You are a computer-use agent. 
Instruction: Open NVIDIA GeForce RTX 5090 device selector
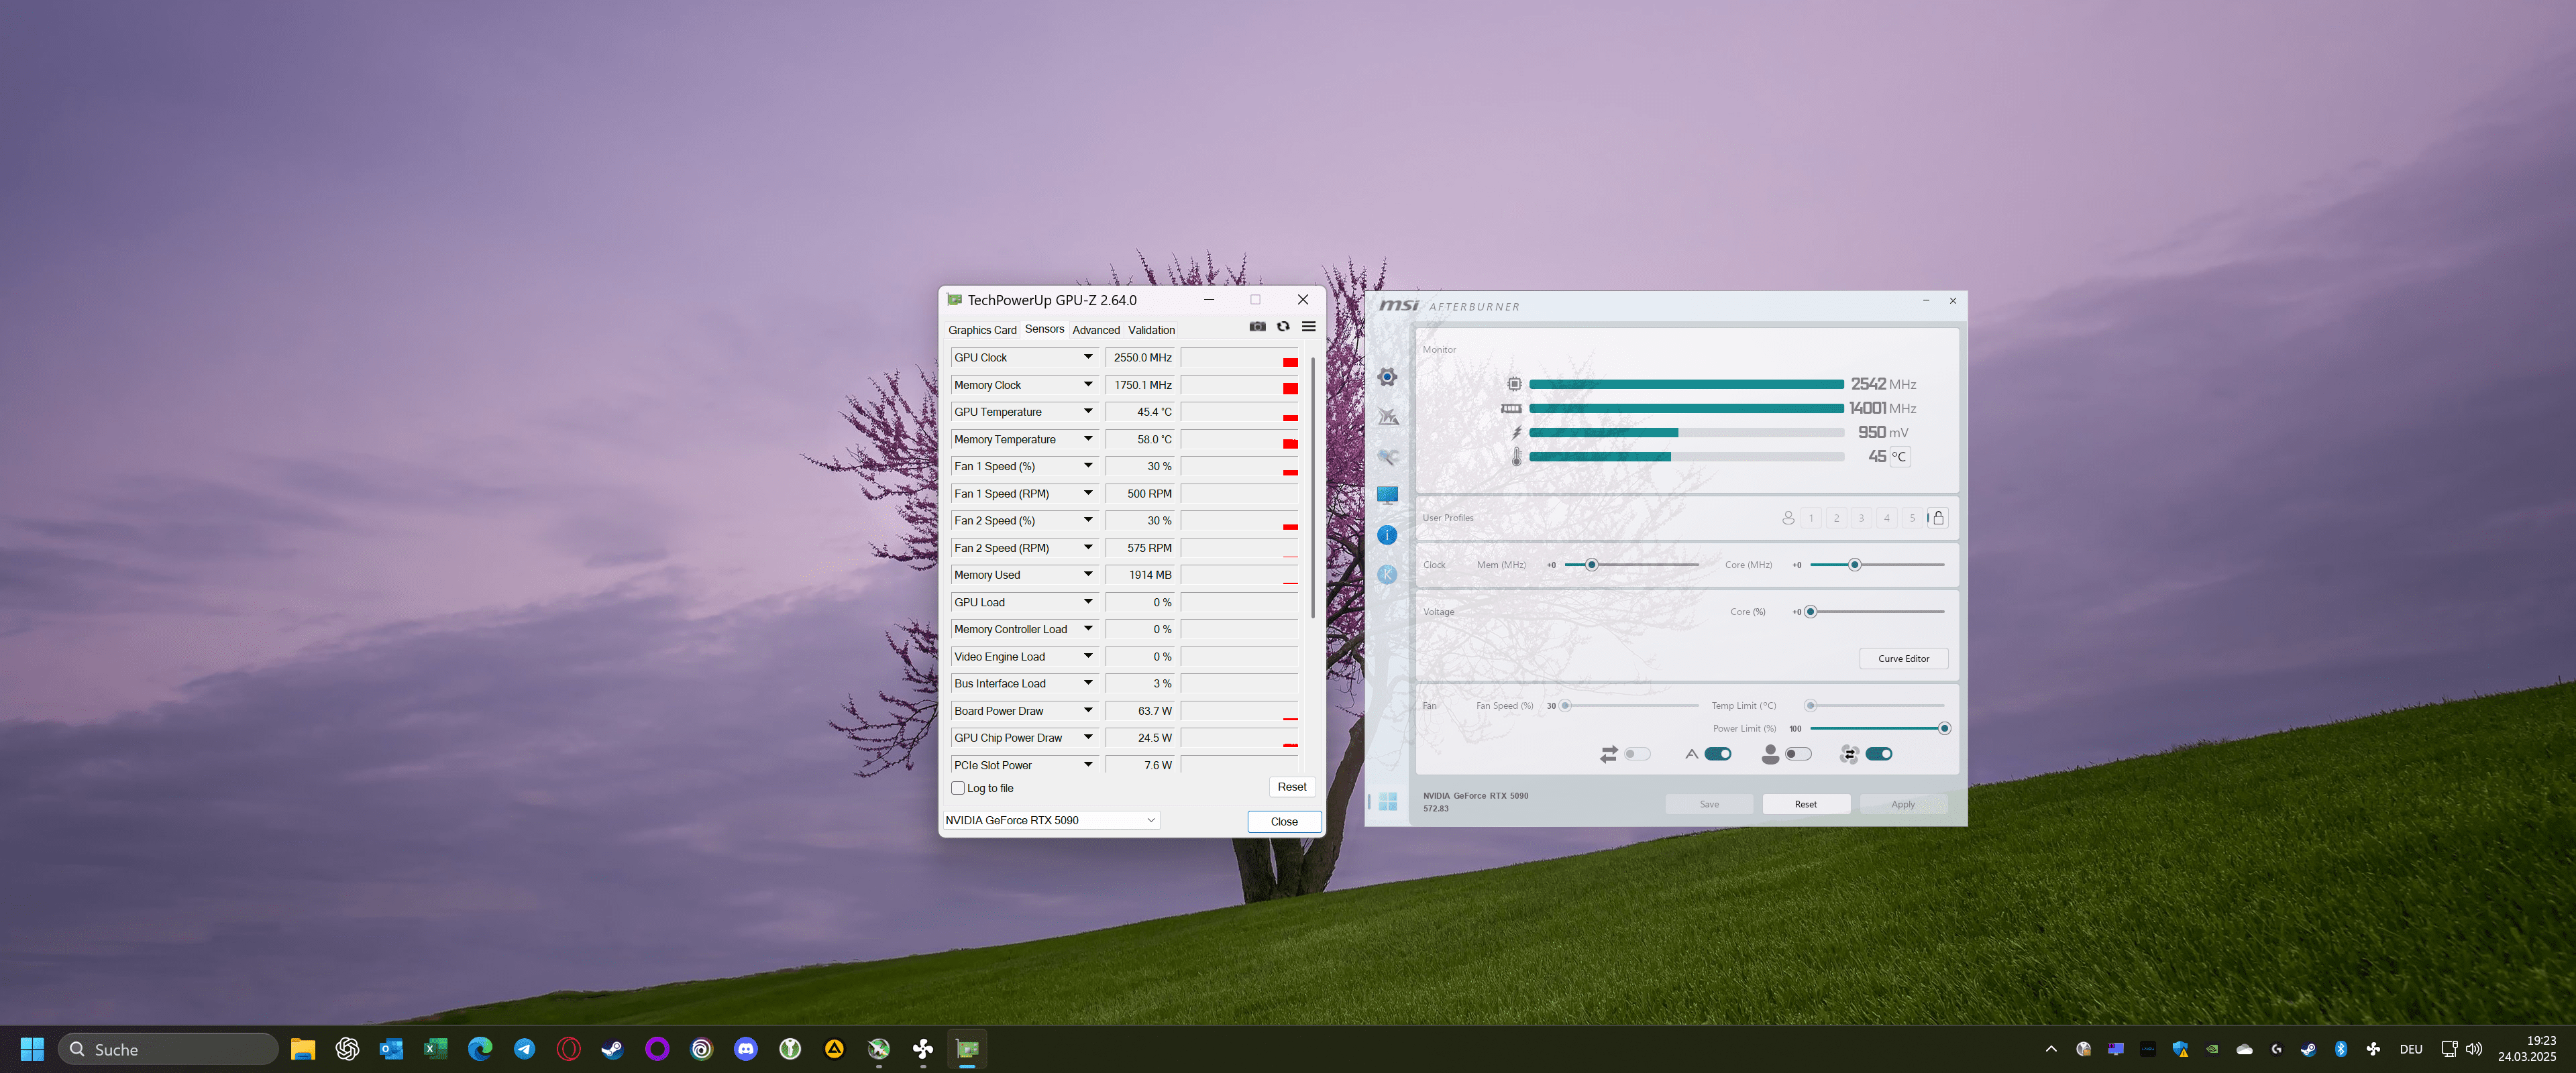[1050, 820]
